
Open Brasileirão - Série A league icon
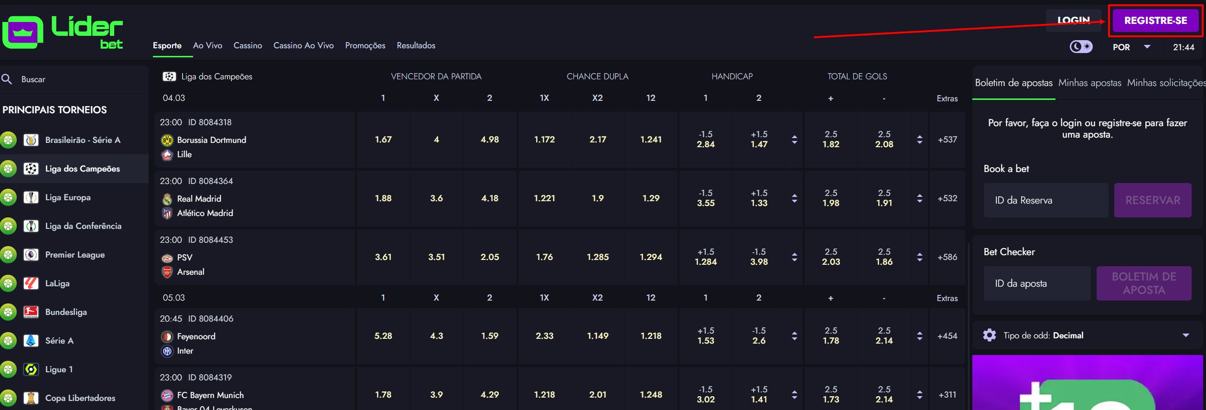31,140
